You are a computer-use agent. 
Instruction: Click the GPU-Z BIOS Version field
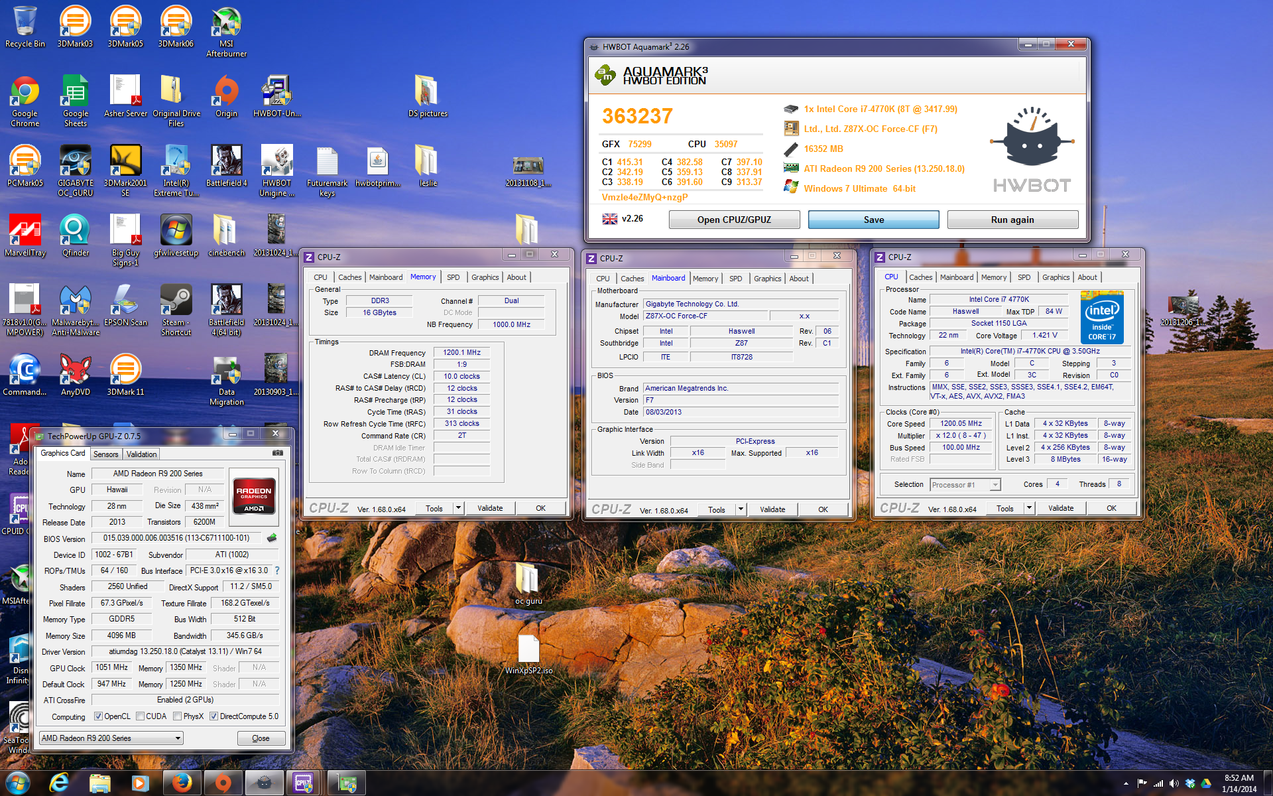point(178,538)
